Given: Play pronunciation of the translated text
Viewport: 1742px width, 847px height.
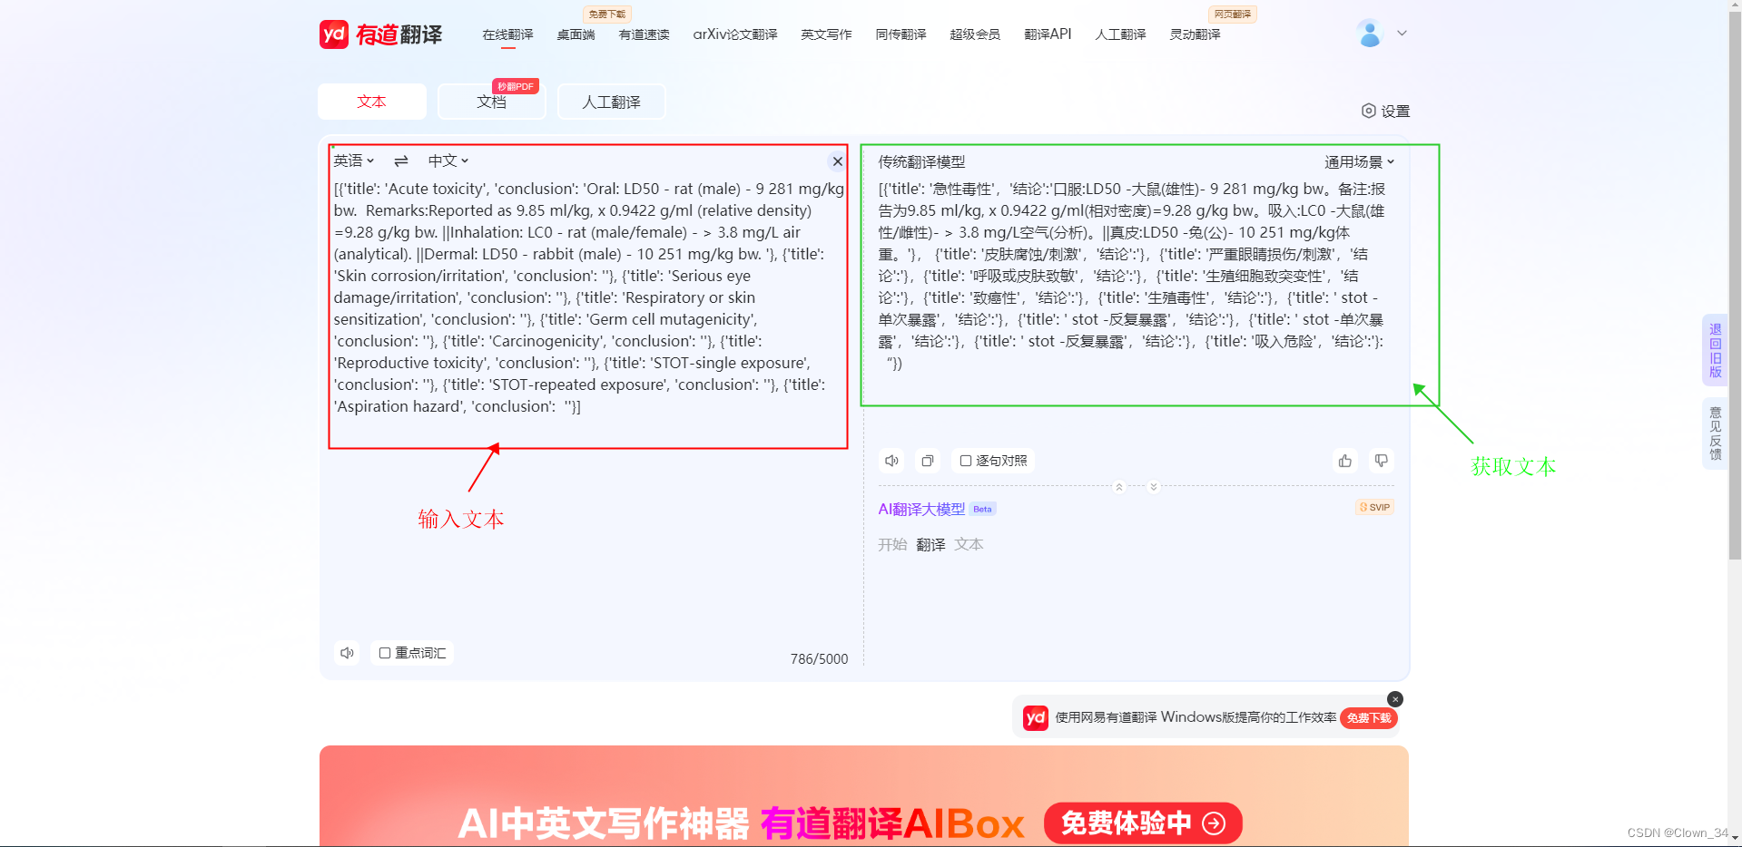Looking at the screenshot, I should [x=891, y=461].
